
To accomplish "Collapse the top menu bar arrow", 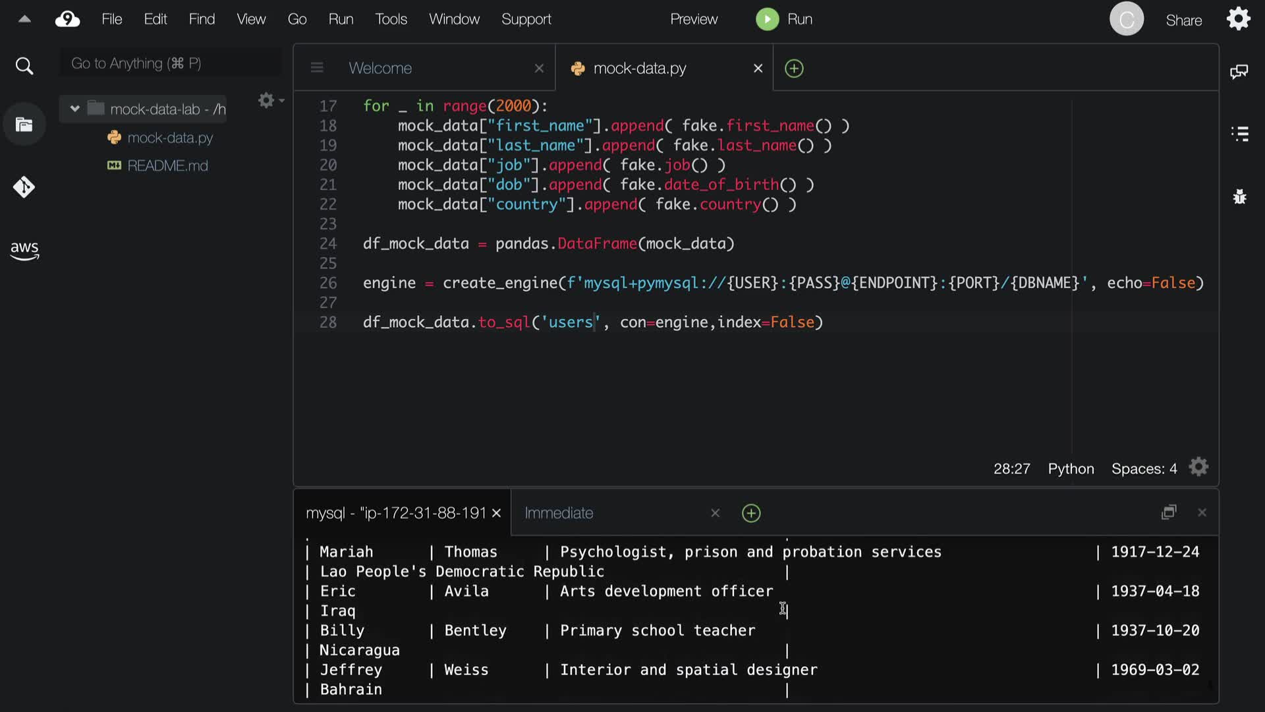I will click(x=24, y=19).
